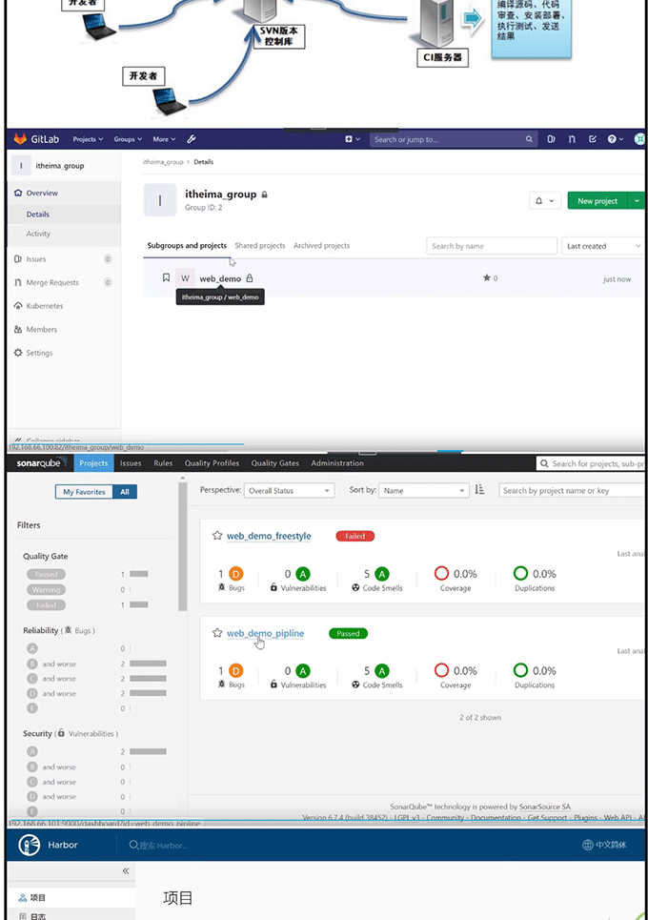648x920 pixels.
Task: Favorite web_demo_pipline with the star
Action: pyautogui.click(x=217, y=632)
